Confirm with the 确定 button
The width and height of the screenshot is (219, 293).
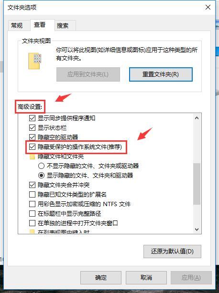point(101,278)
